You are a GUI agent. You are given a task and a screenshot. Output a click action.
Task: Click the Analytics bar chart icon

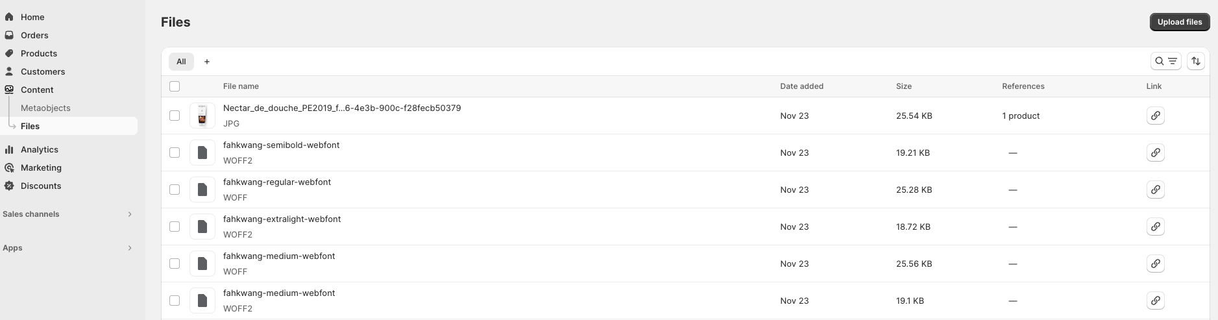9,149
